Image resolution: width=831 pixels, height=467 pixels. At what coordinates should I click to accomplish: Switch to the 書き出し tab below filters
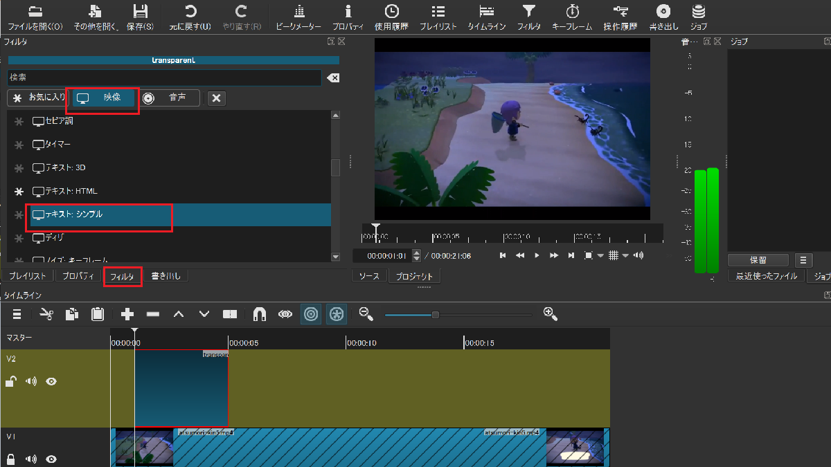(166, 276)
